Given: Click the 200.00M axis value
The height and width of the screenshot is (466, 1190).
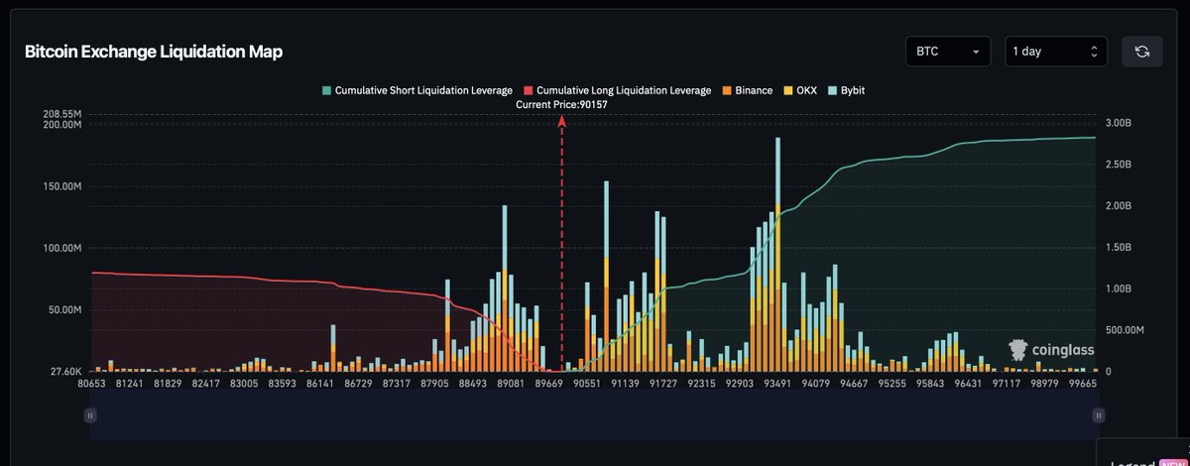Looking at the screenshot, I should pyautogui.click(x=61, y=125).
